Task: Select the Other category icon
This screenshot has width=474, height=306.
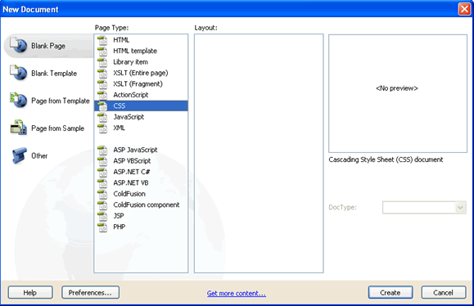Action: [20, 155]
